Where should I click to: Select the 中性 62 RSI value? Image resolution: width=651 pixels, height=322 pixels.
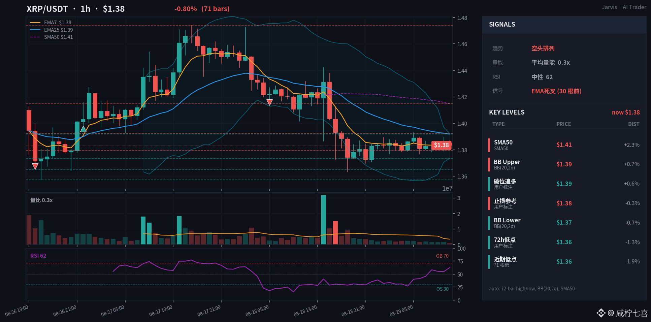pos(542,77)
